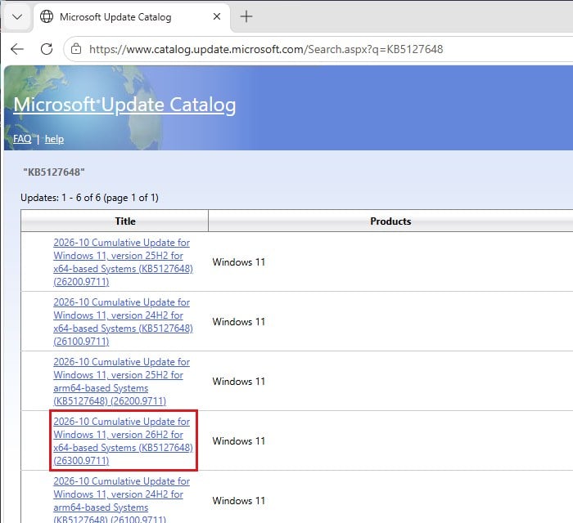Screen dimensions: 573x523
Task: Click the "KB5127648" search term heading
Action: click(54, 172)
